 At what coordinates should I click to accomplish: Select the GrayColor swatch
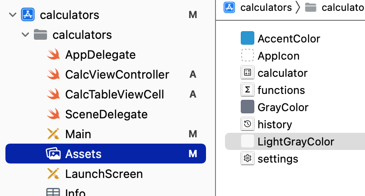[248, 107]
